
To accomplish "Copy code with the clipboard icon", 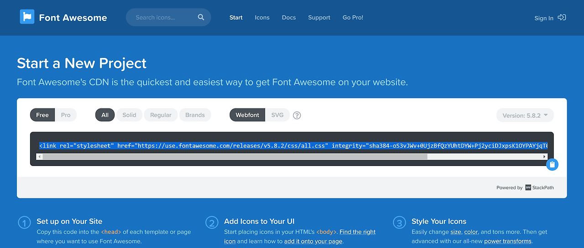I will point(552,165).
